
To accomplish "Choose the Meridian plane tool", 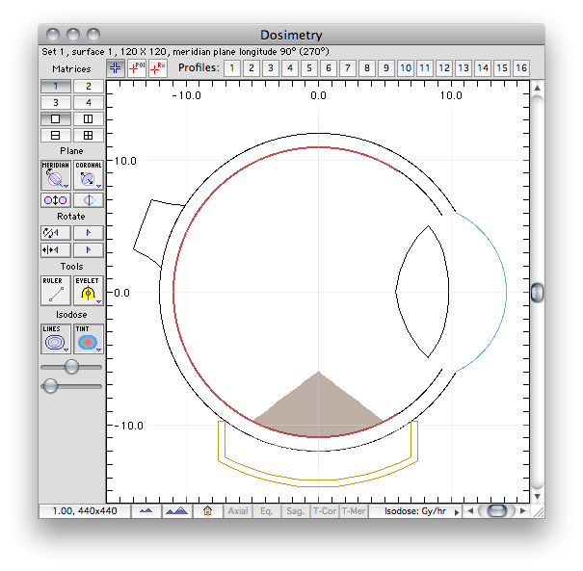I will tap(55, 175).
